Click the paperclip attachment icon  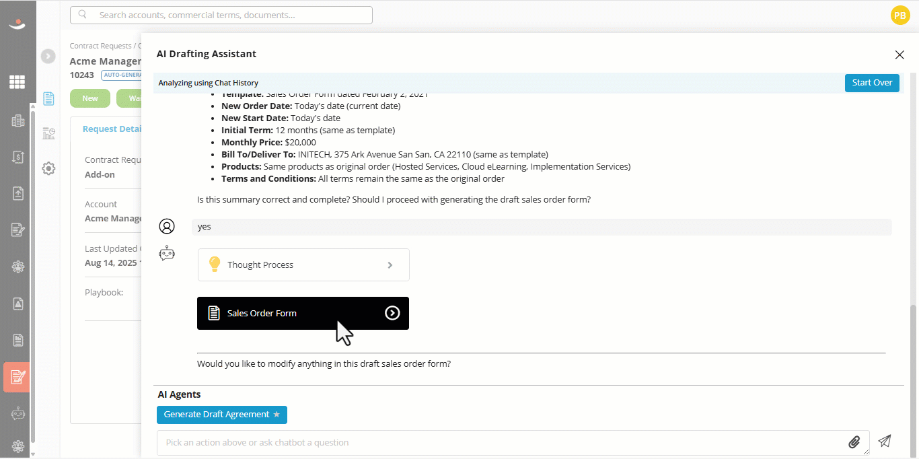[854, 442]
